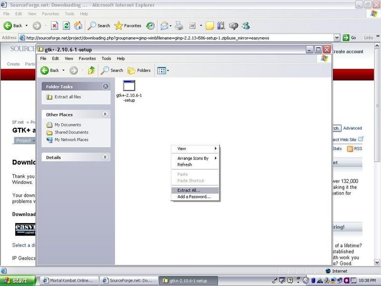The width and height of the screenshot is (381, 286).
Task: Click the Research books icon in IE toolbar
Action: [221, 26]
